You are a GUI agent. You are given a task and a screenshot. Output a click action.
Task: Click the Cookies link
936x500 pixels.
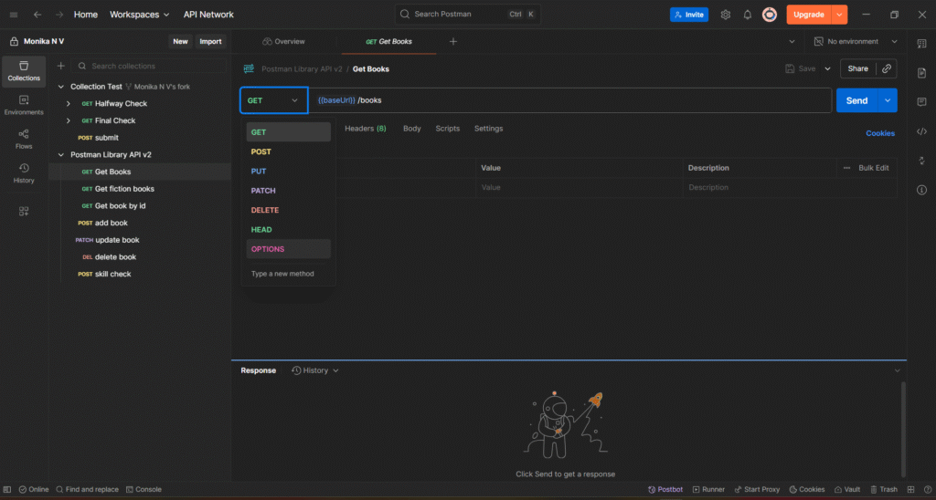(x=880, y=133)
